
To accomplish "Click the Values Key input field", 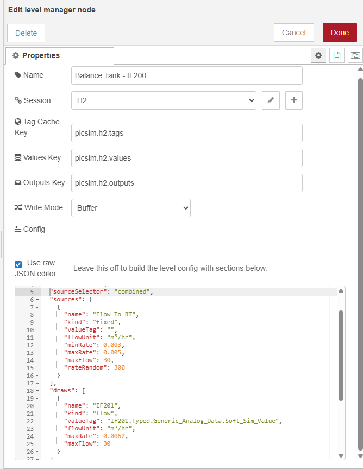I will (x=187, y=158).
